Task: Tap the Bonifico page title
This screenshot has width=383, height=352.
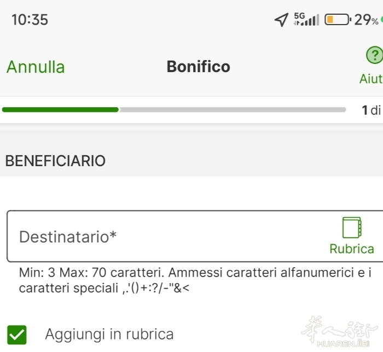Action: tap(198, 67)
